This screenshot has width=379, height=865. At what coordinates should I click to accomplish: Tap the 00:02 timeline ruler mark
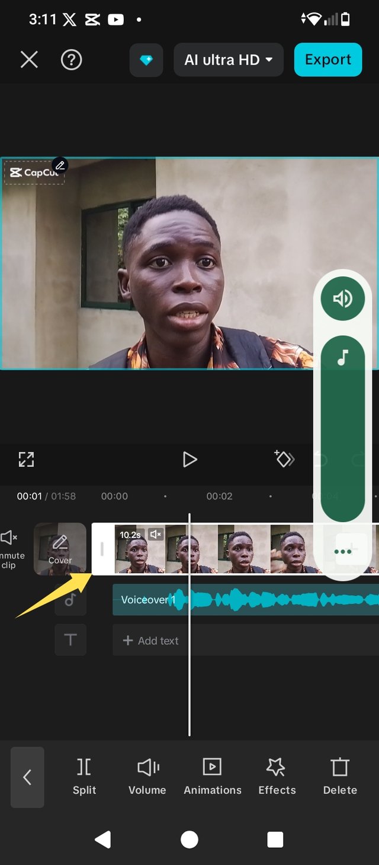(x=219, y=496)
